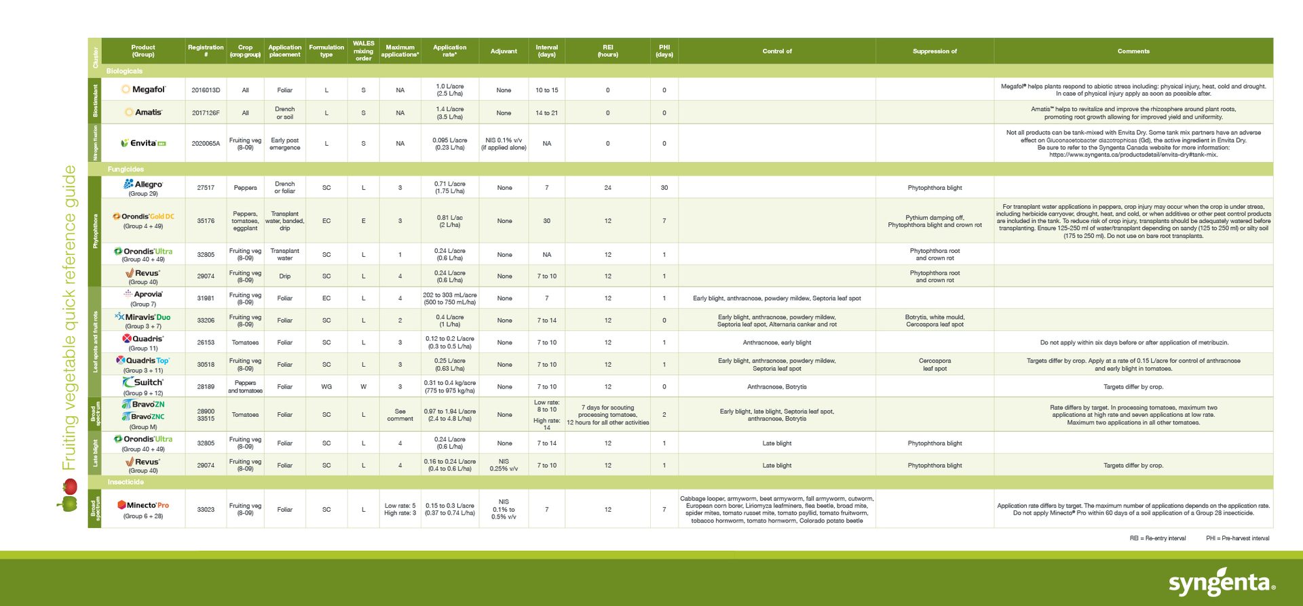
Task: Click registration number 27517
Action: click(206, 188)
